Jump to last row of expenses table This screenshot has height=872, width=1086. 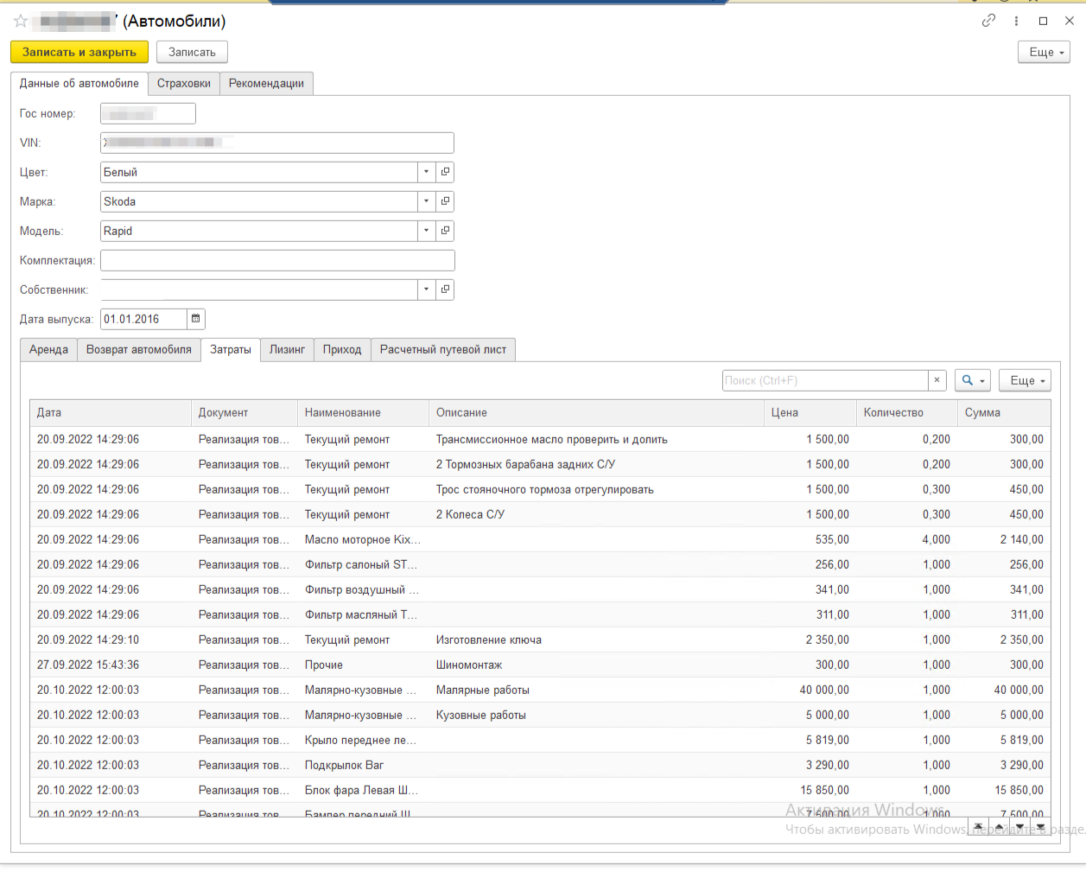pyautogui.click(x=1040, y=827)
